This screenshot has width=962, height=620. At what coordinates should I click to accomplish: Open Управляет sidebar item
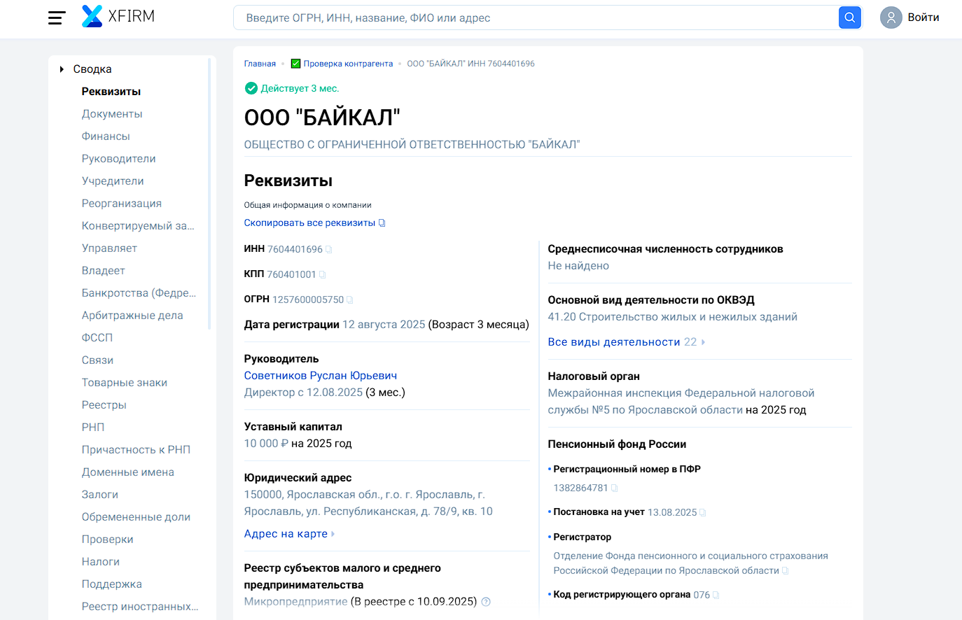[x=109, y=248]
